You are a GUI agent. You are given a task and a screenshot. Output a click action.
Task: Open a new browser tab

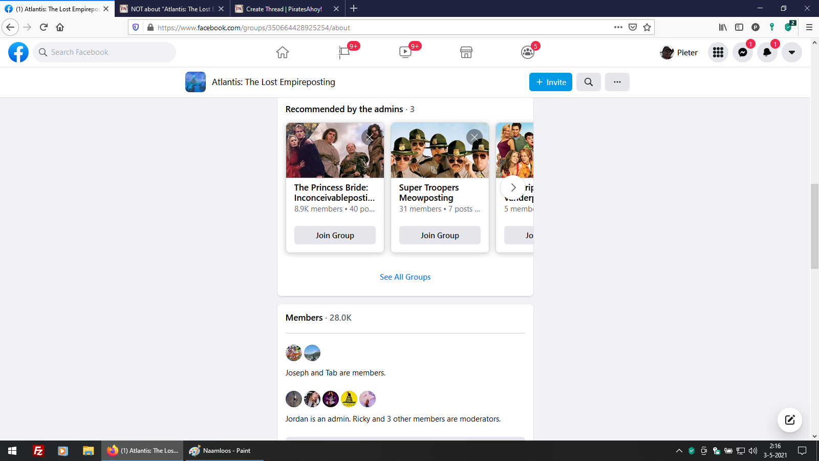(354, 8)
